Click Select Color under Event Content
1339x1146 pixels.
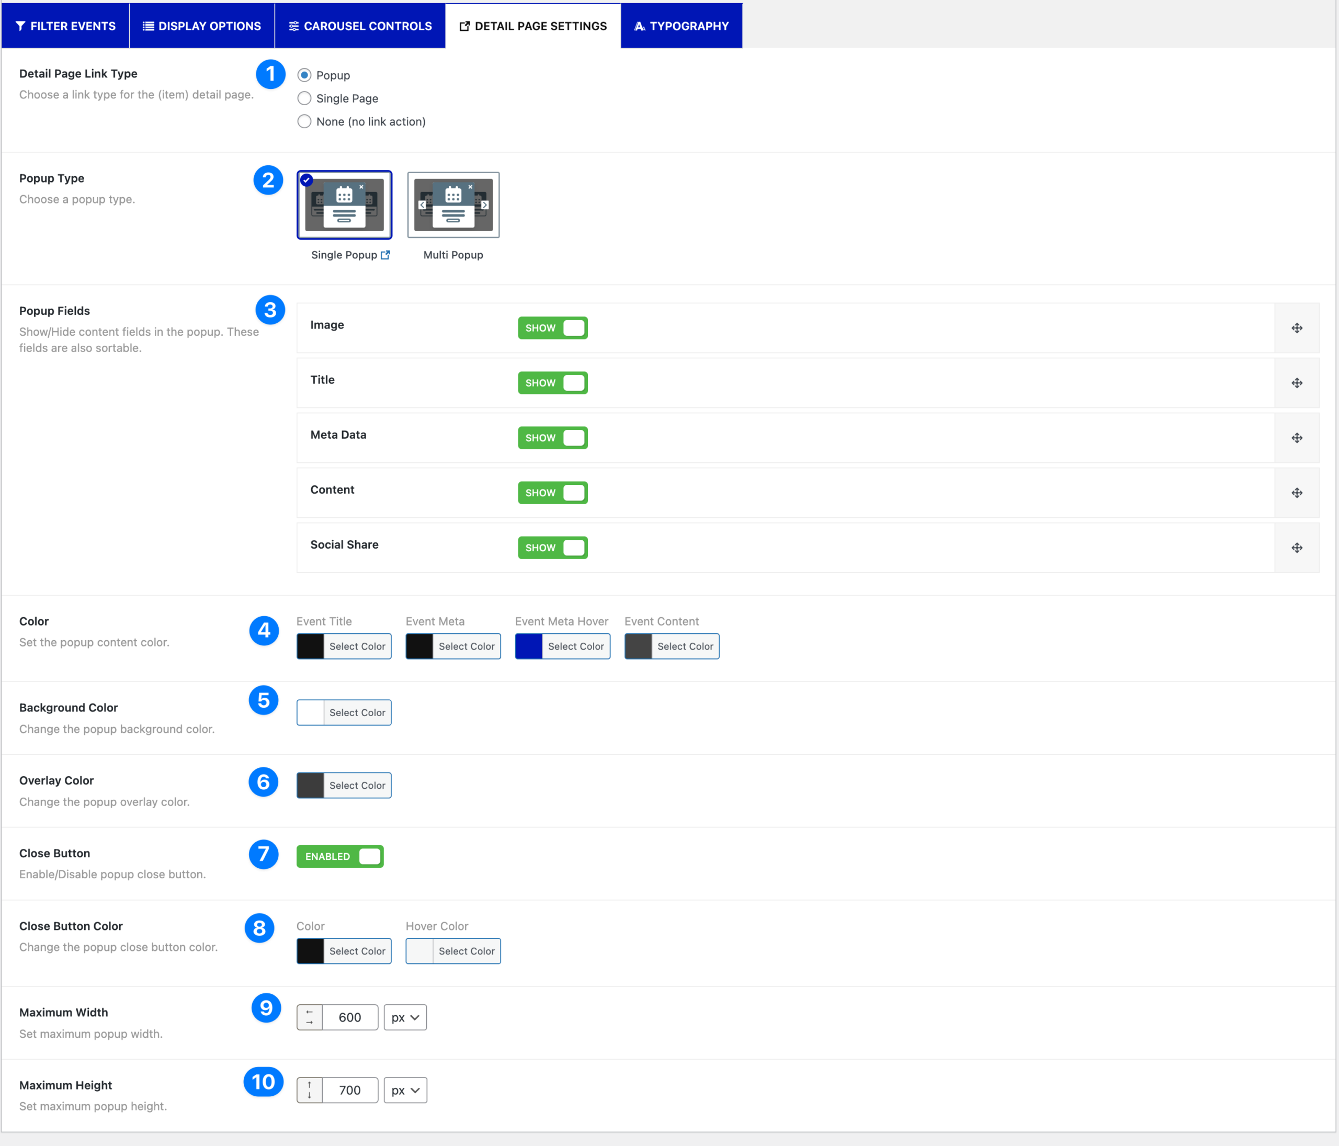[685, 646]
